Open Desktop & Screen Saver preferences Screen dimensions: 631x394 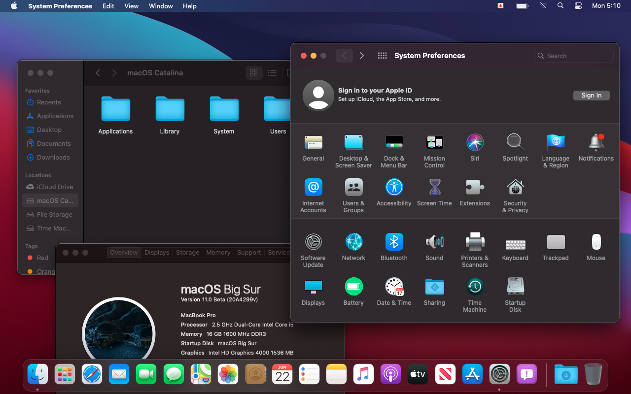[353, 151]
